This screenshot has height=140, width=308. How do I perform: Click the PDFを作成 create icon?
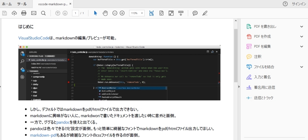pyautogui.click(x=249, y=36)
